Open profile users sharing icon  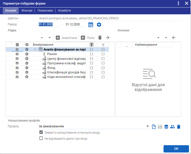click(172, 127)
